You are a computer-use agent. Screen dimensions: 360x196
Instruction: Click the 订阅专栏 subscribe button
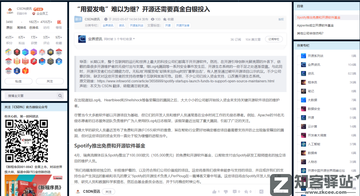[274, 39]
